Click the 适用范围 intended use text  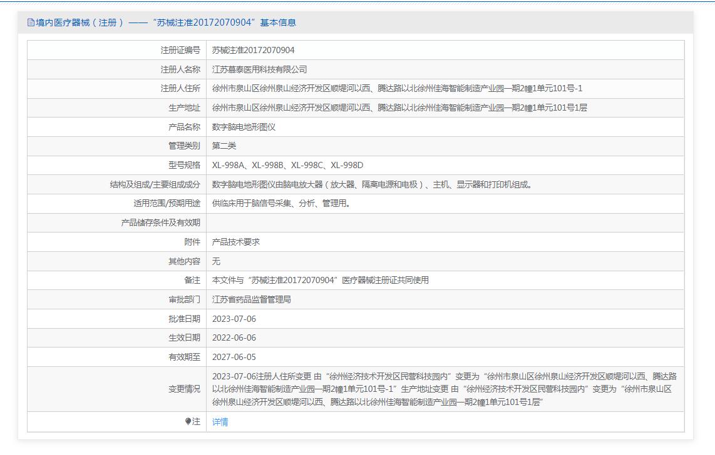tap(281, 203)
